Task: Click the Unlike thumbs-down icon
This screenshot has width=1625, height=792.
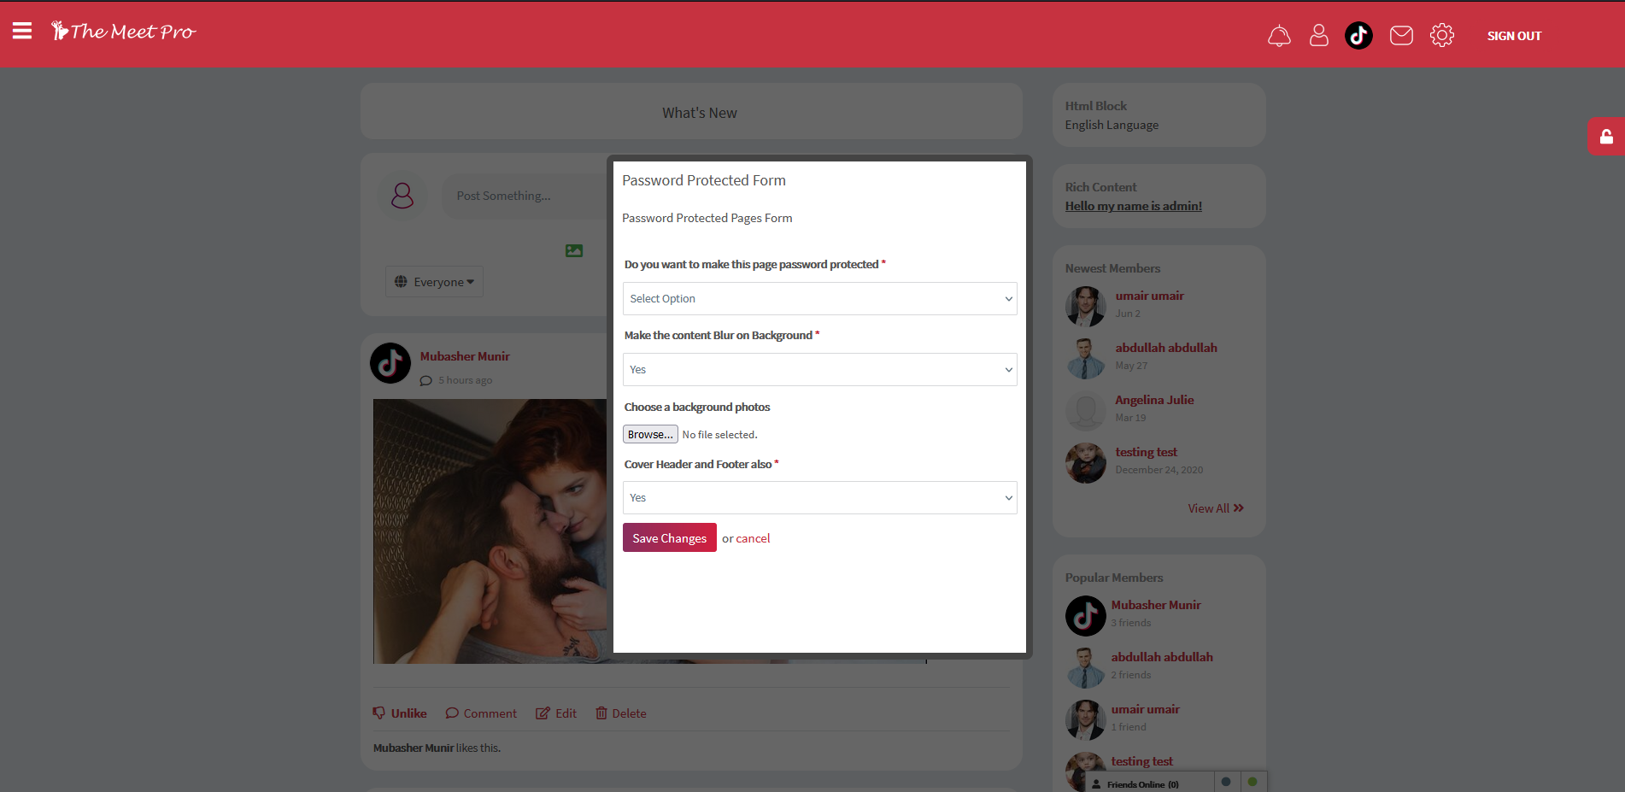Action: [x=379, y=713]
